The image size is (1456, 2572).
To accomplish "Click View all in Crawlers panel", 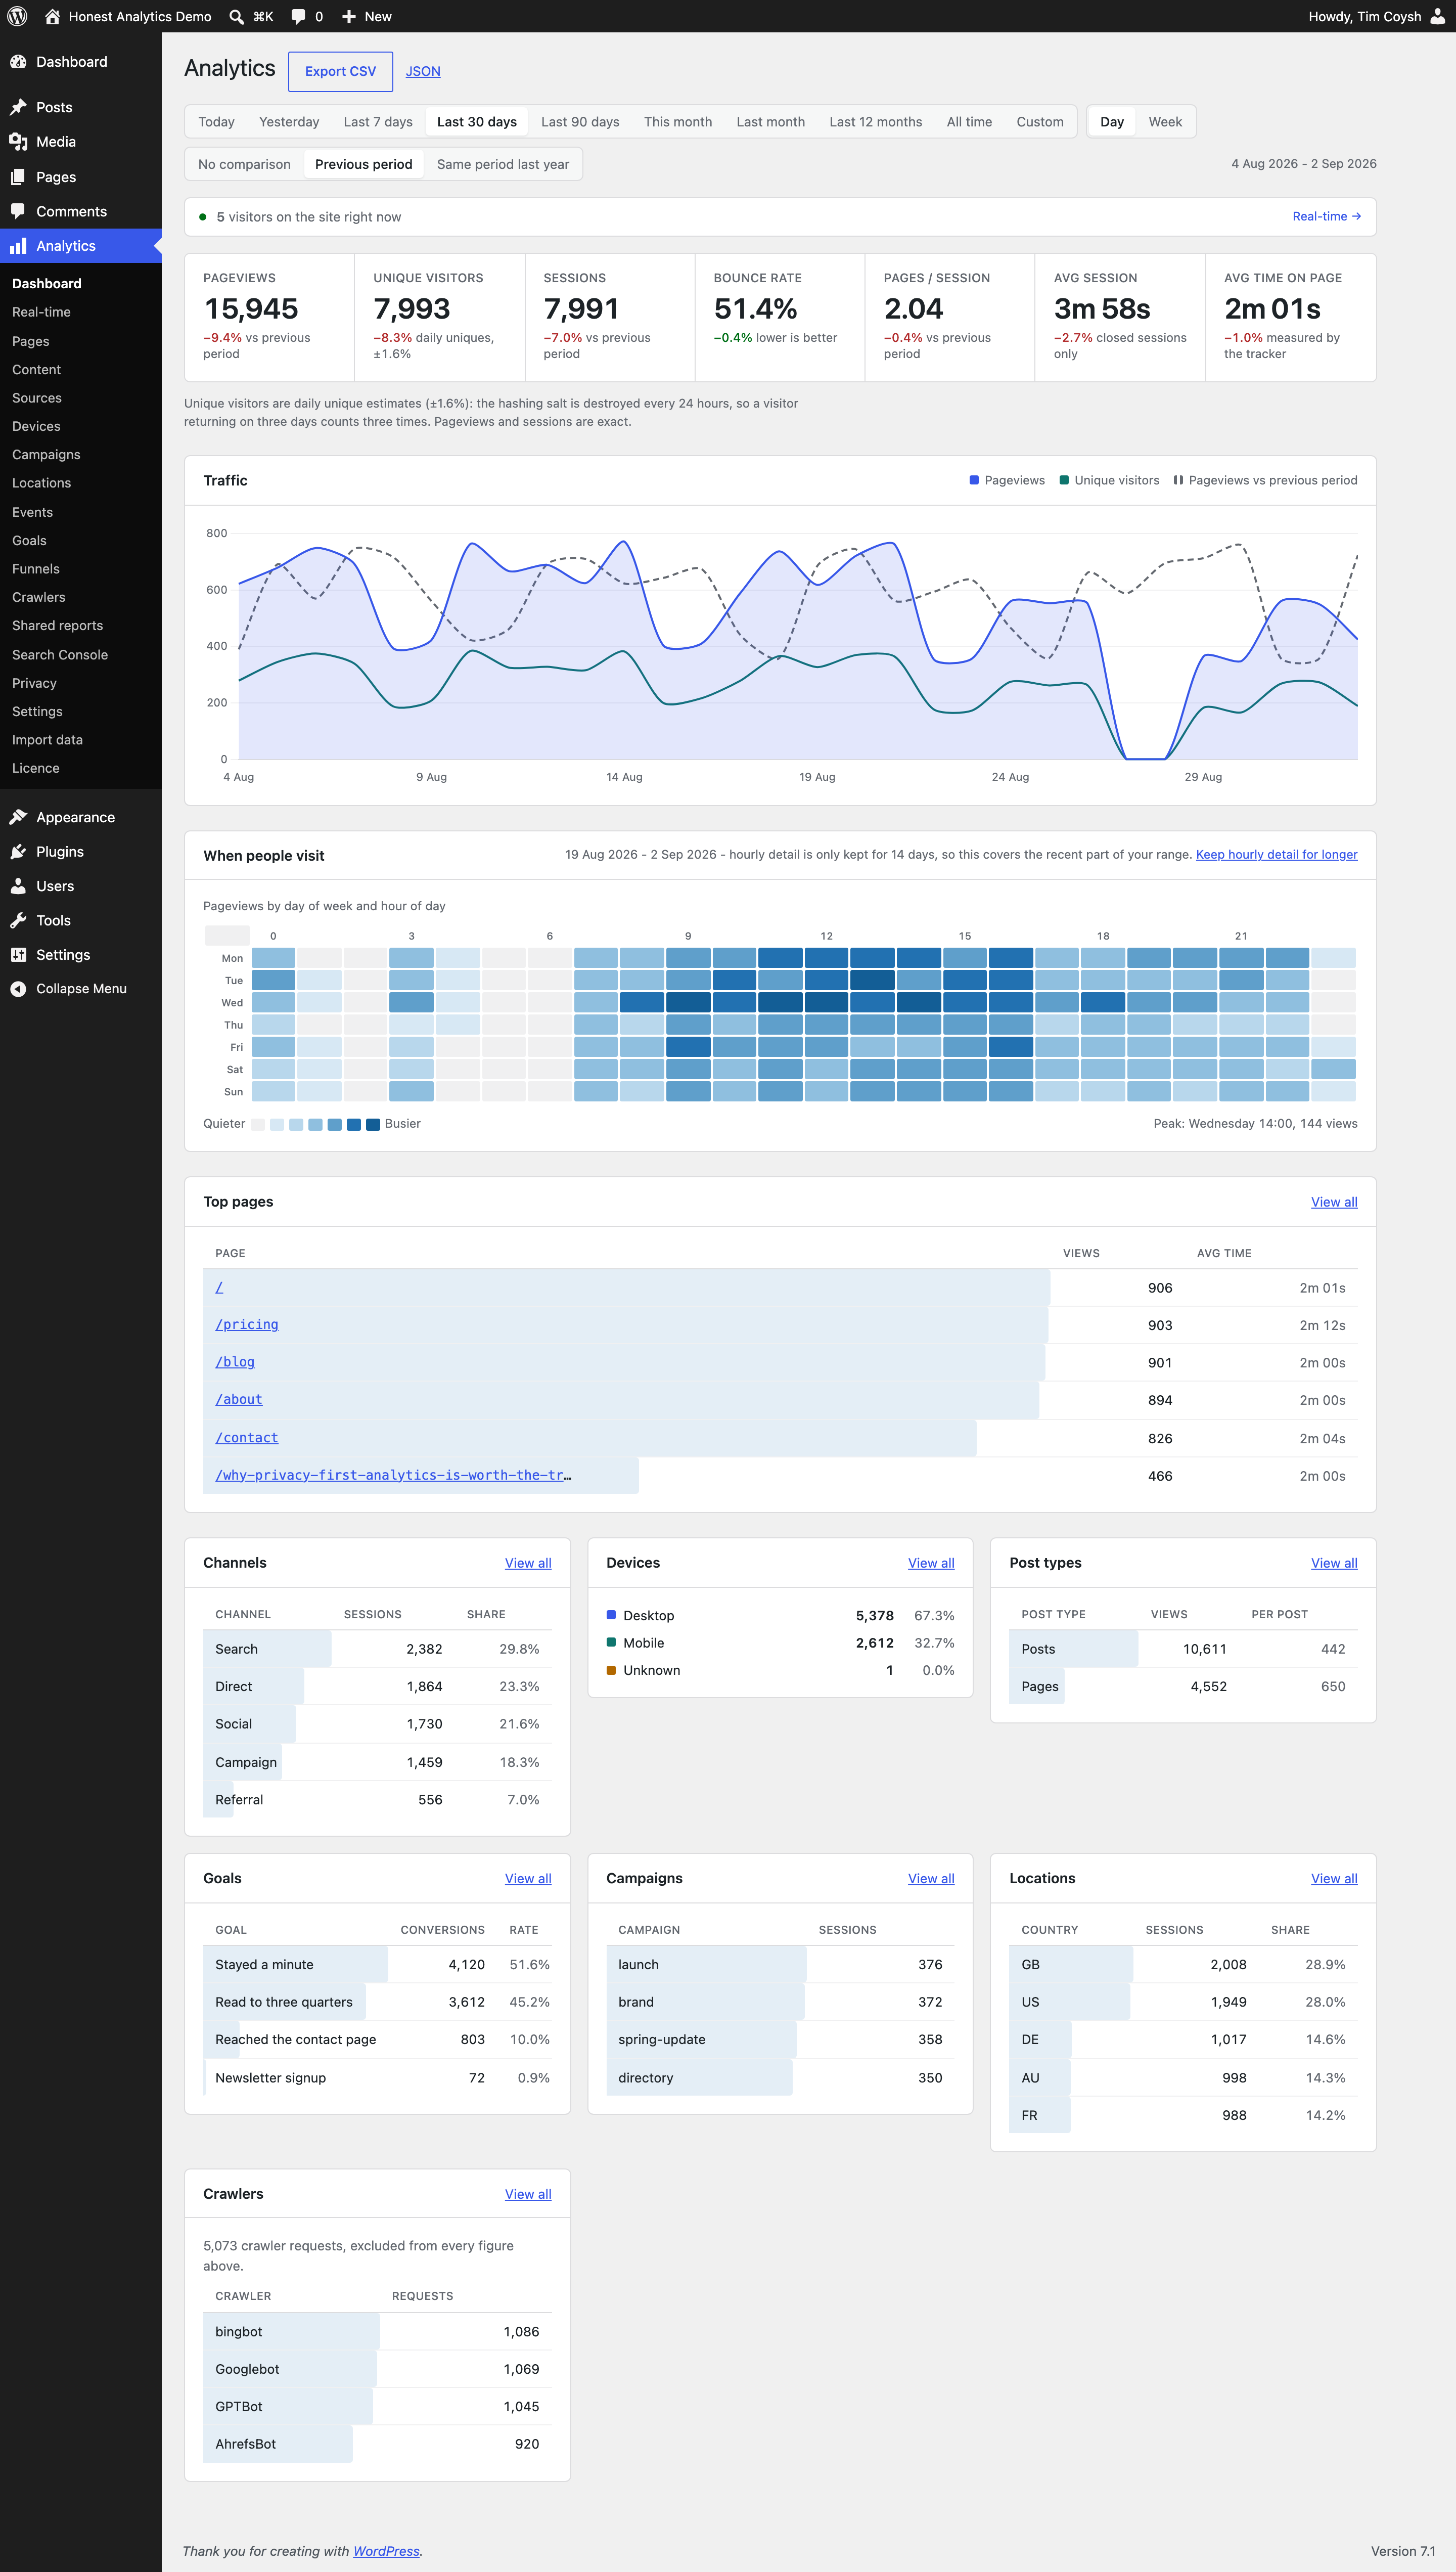I will click(x=528, y=2194).
